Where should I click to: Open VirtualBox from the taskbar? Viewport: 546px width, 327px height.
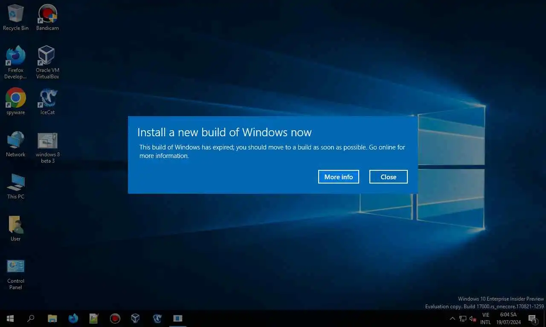click(135, 318)
